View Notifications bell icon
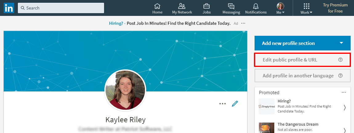The image size is (354, 133). coord(256,6)
